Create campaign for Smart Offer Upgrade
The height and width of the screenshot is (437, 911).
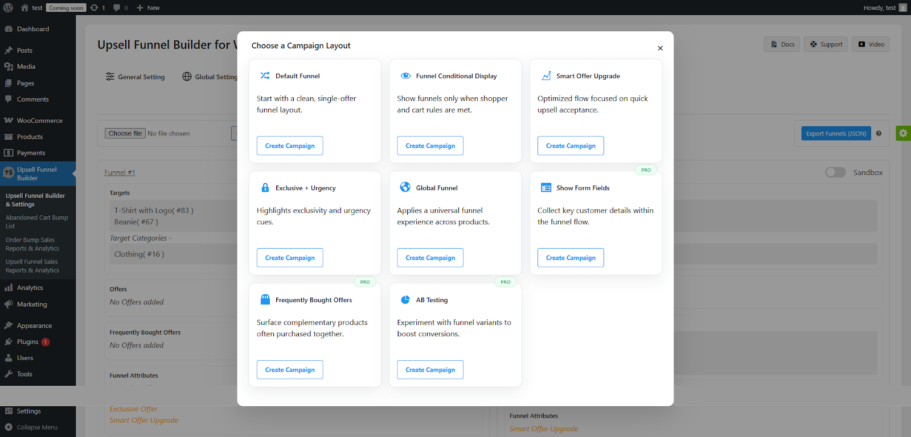coord(571,146)
